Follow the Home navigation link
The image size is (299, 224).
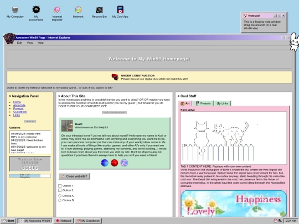coord(17,102)
